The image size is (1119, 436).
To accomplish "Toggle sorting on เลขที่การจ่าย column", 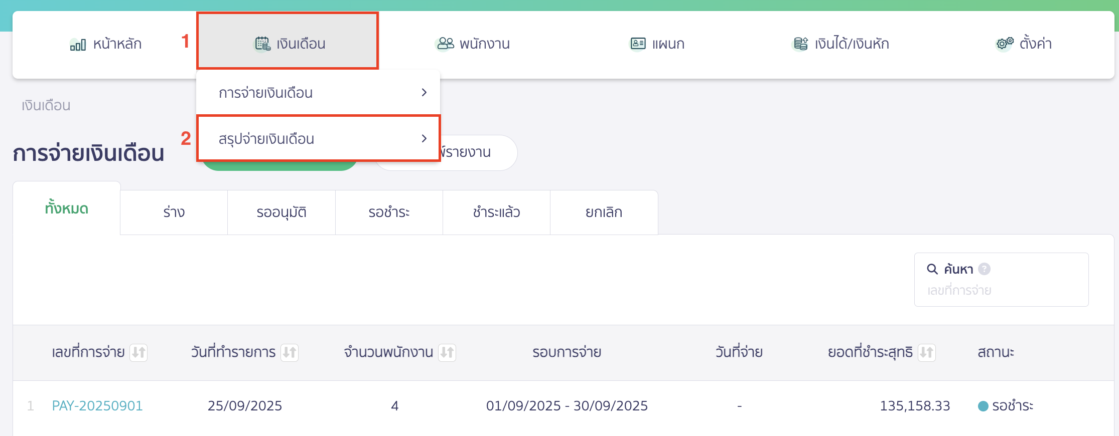I will (x=138, y=352).
